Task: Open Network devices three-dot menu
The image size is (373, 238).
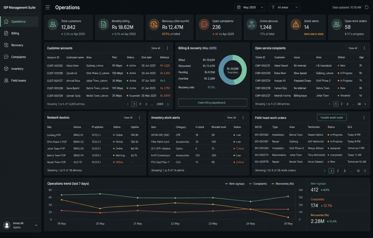Action: pos(140,118)
